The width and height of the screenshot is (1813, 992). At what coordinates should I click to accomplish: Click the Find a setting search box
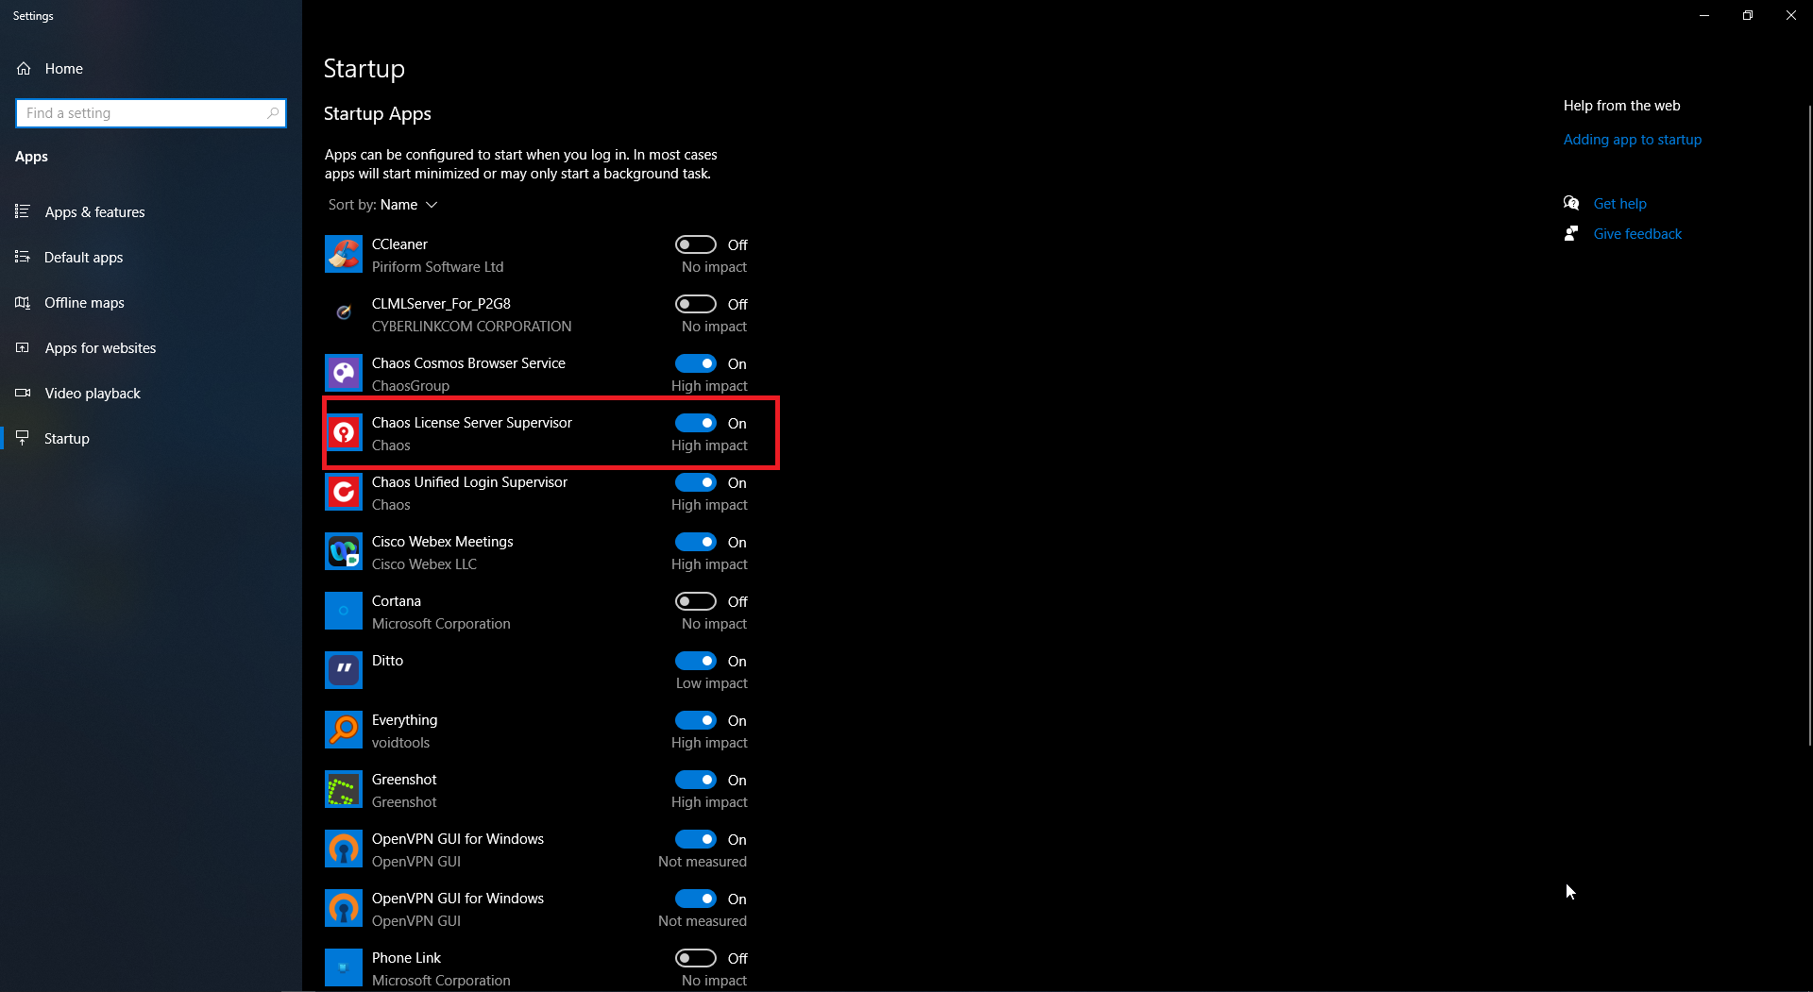pos(151,113)
